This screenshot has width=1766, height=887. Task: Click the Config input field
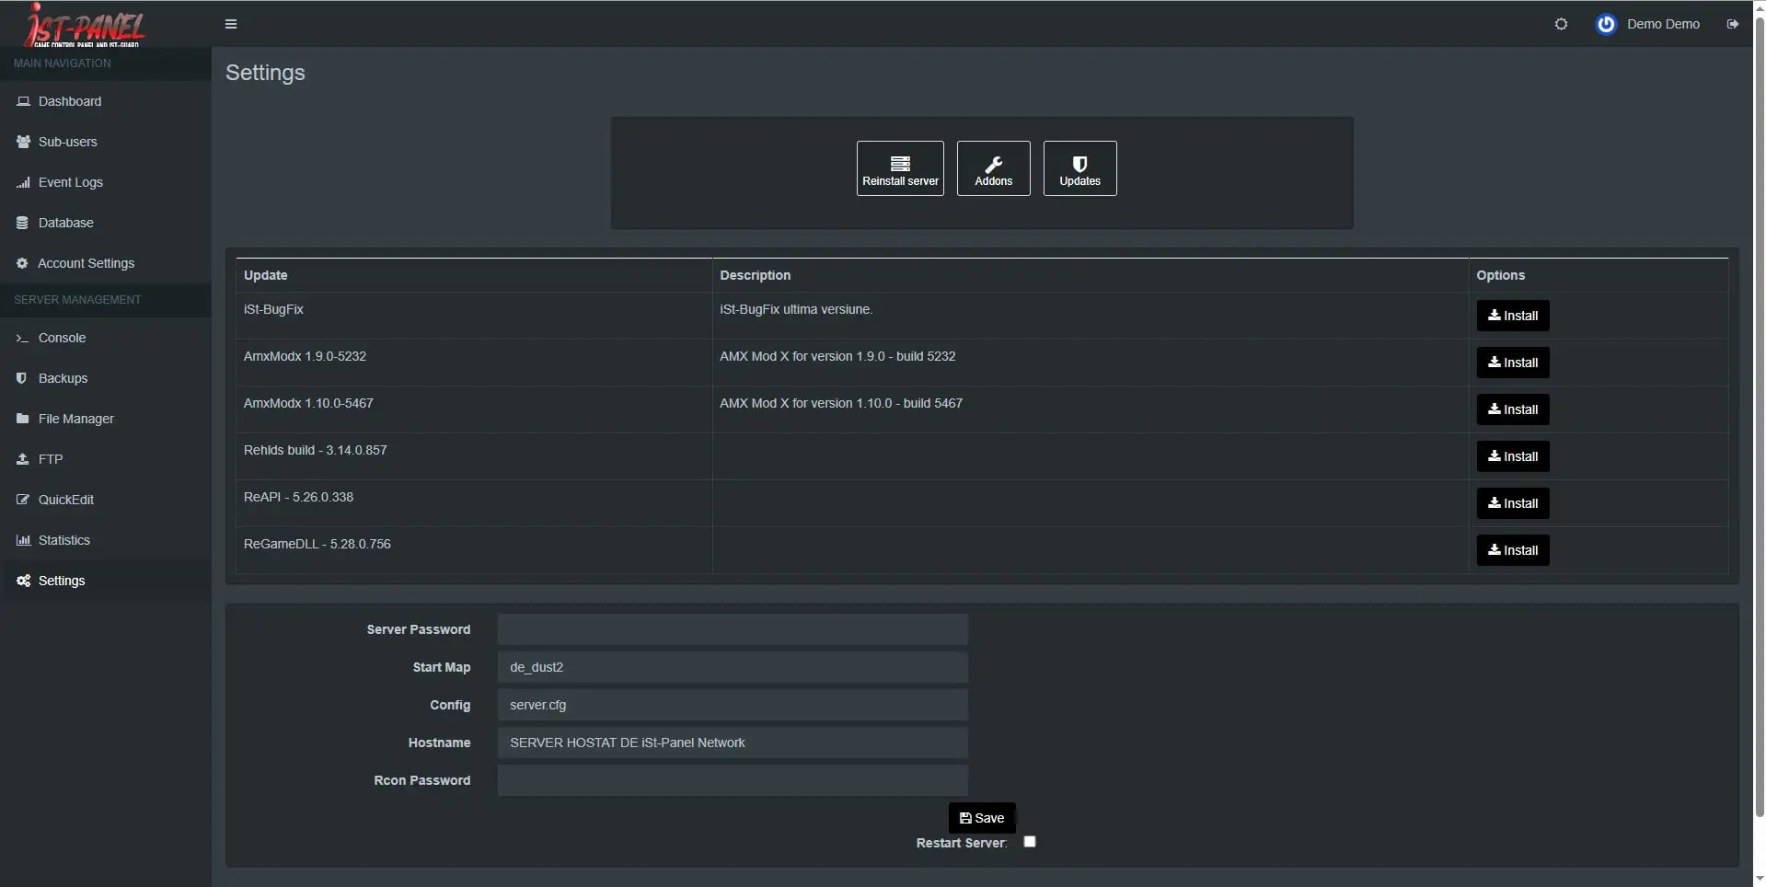pyautogui.click(x=733, y=705)
